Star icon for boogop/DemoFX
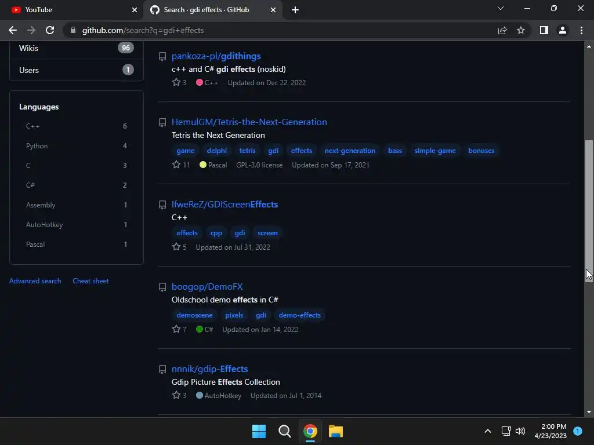The width and height of the screenshot is (594, 445). click(x=176, y=329)
